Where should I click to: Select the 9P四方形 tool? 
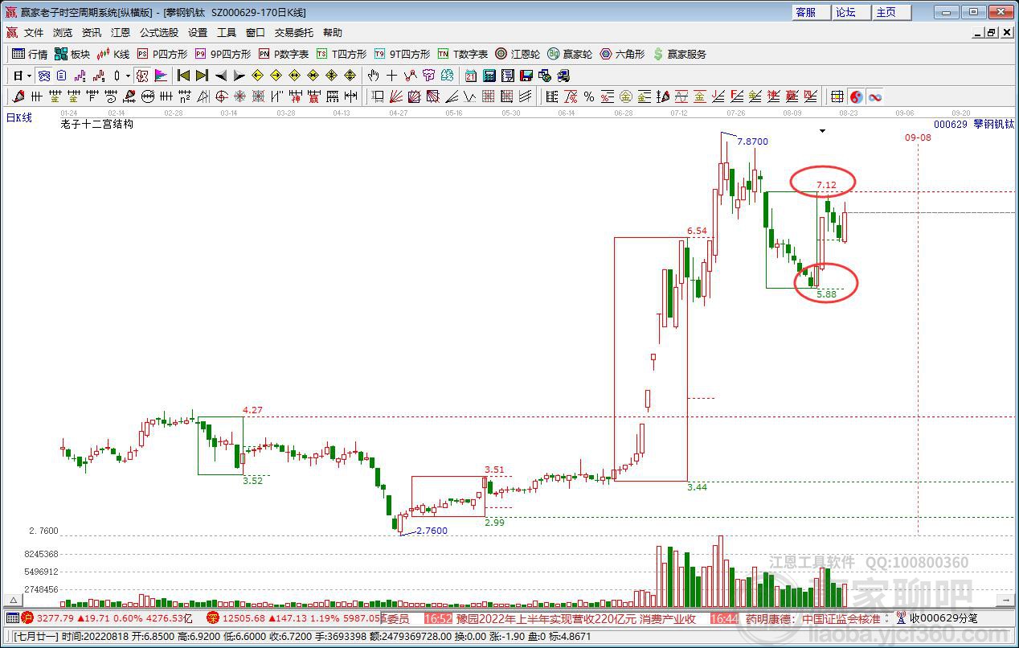(223, 54)
